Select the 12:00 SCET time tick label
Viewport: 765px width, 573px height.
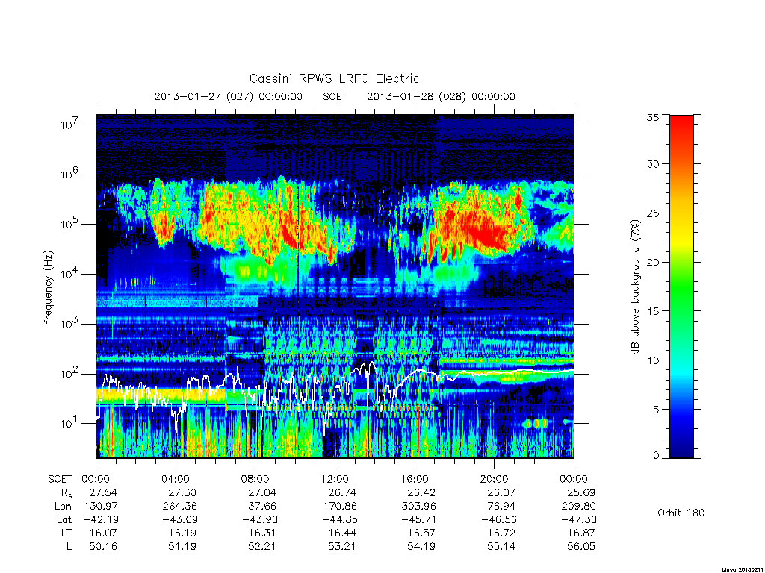pos(335,479)
